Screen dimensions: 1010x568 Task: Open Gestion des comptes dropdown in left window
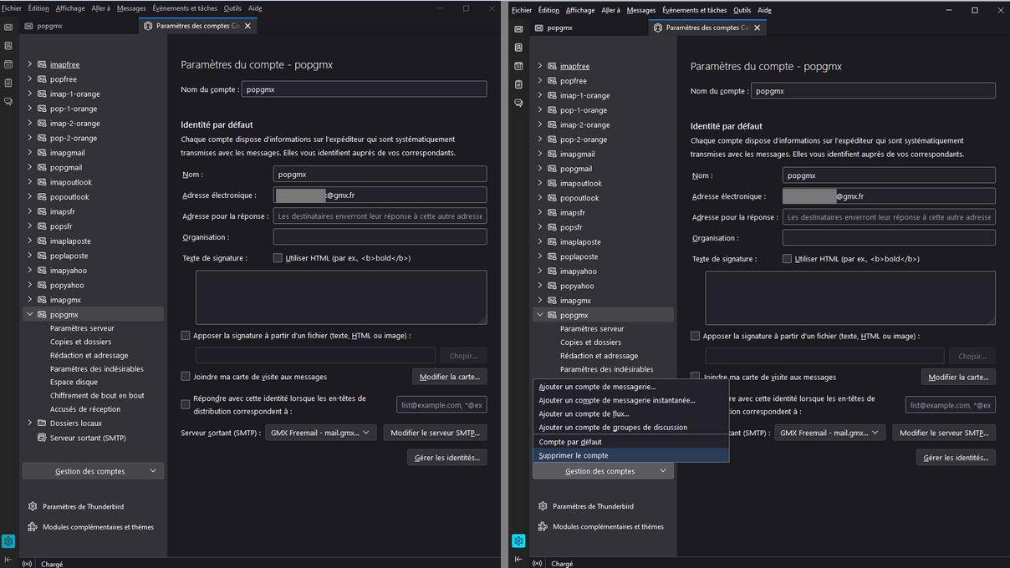pyautogui.click(x=93, y=471)
